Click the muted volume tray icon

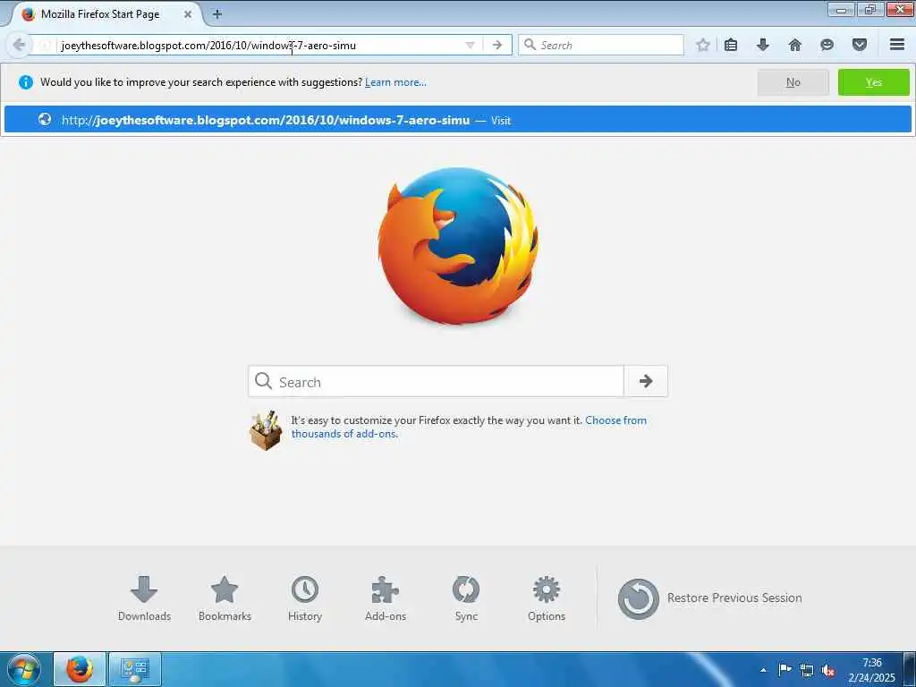[827, 670]
